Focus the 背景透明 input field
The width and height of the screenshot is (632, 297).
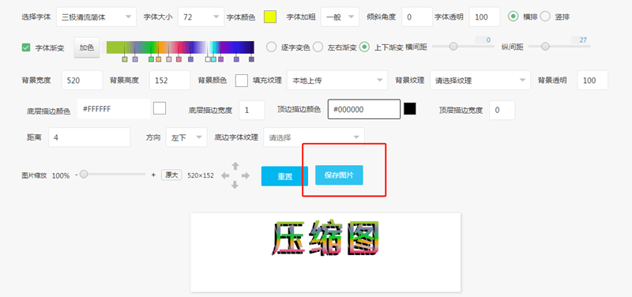point(592,81)
